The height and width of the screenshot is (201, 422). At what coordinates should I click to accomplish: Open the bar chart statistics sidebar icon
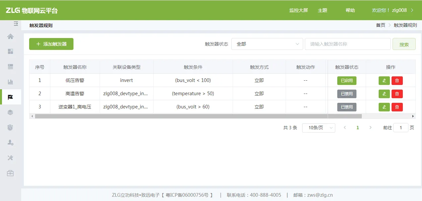tap(10, 82)
